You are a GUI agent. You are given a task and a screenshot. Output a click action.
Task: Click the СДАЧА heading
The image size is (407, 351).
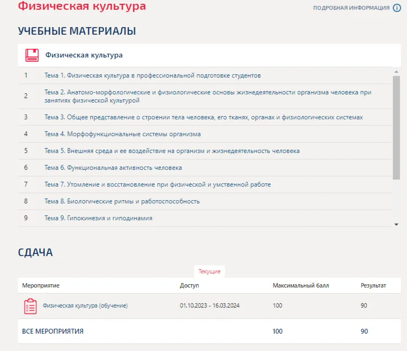tap(35, 252)
